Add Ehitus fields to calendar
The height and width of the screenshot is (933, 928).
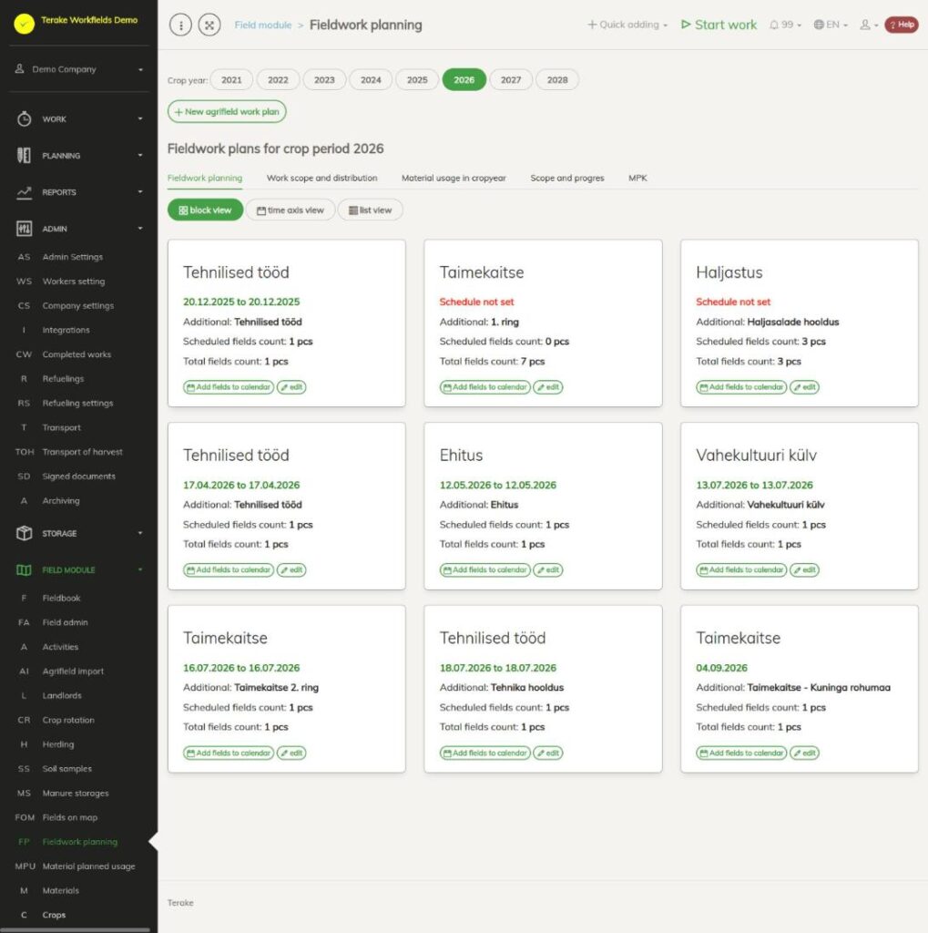(484, 570)
